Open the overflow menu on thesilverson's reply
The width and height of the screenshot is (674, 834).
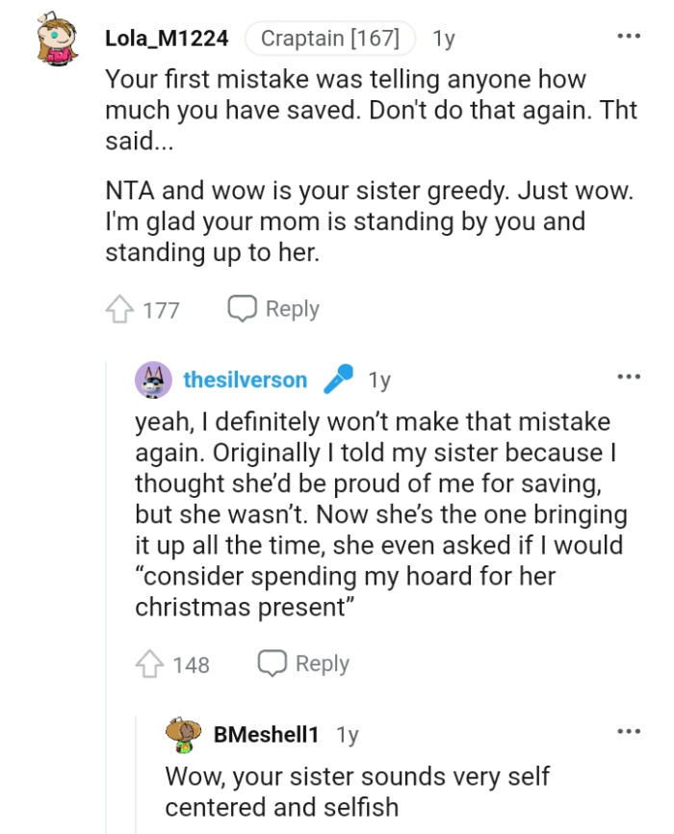tap(628, 376)
